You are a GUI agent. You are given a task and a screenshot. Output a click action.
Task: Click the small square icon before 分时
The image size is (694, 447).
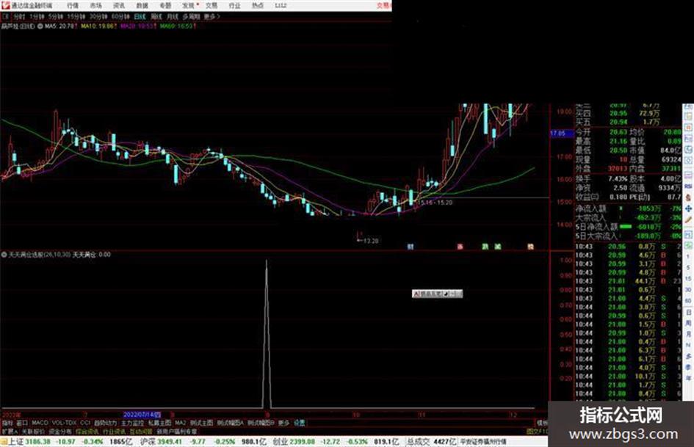click(6, 16)
